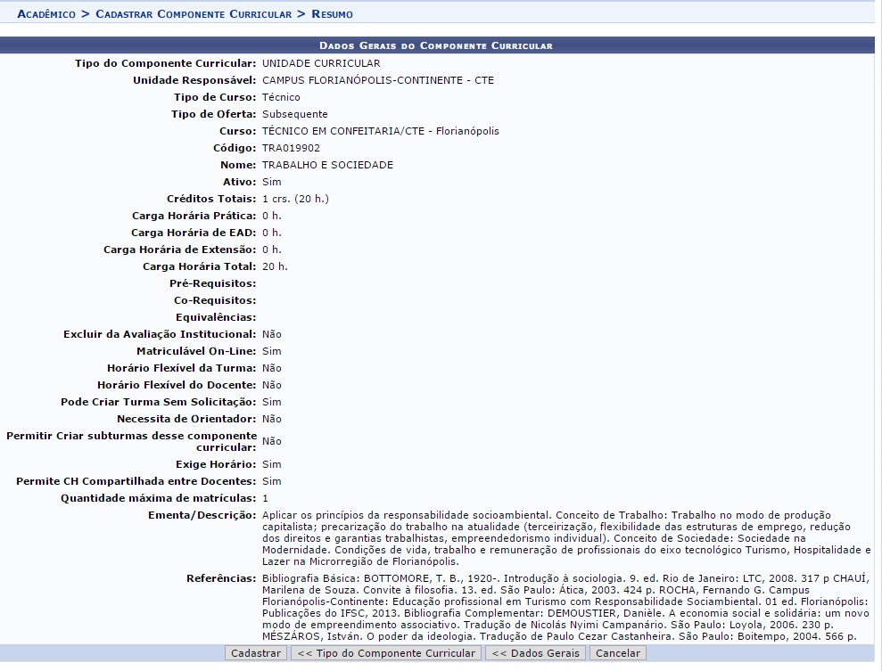The width and height of the screenshot is (882, 671).
Task: Click the Ementa/Descrição paragraph text
Action: (562, 538)
